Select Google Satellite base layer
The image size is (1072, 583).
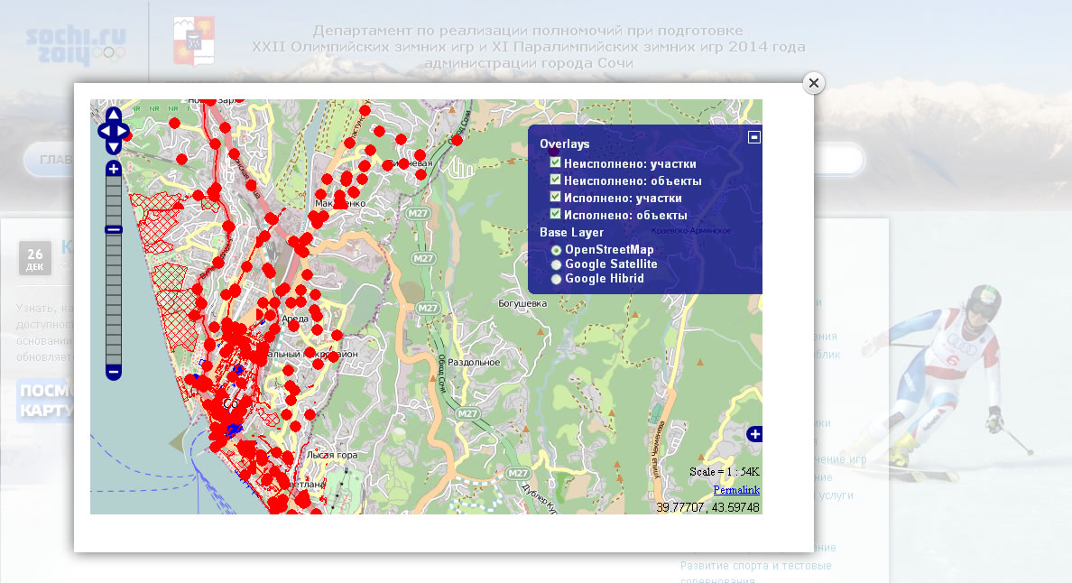(x=557, y=264)
